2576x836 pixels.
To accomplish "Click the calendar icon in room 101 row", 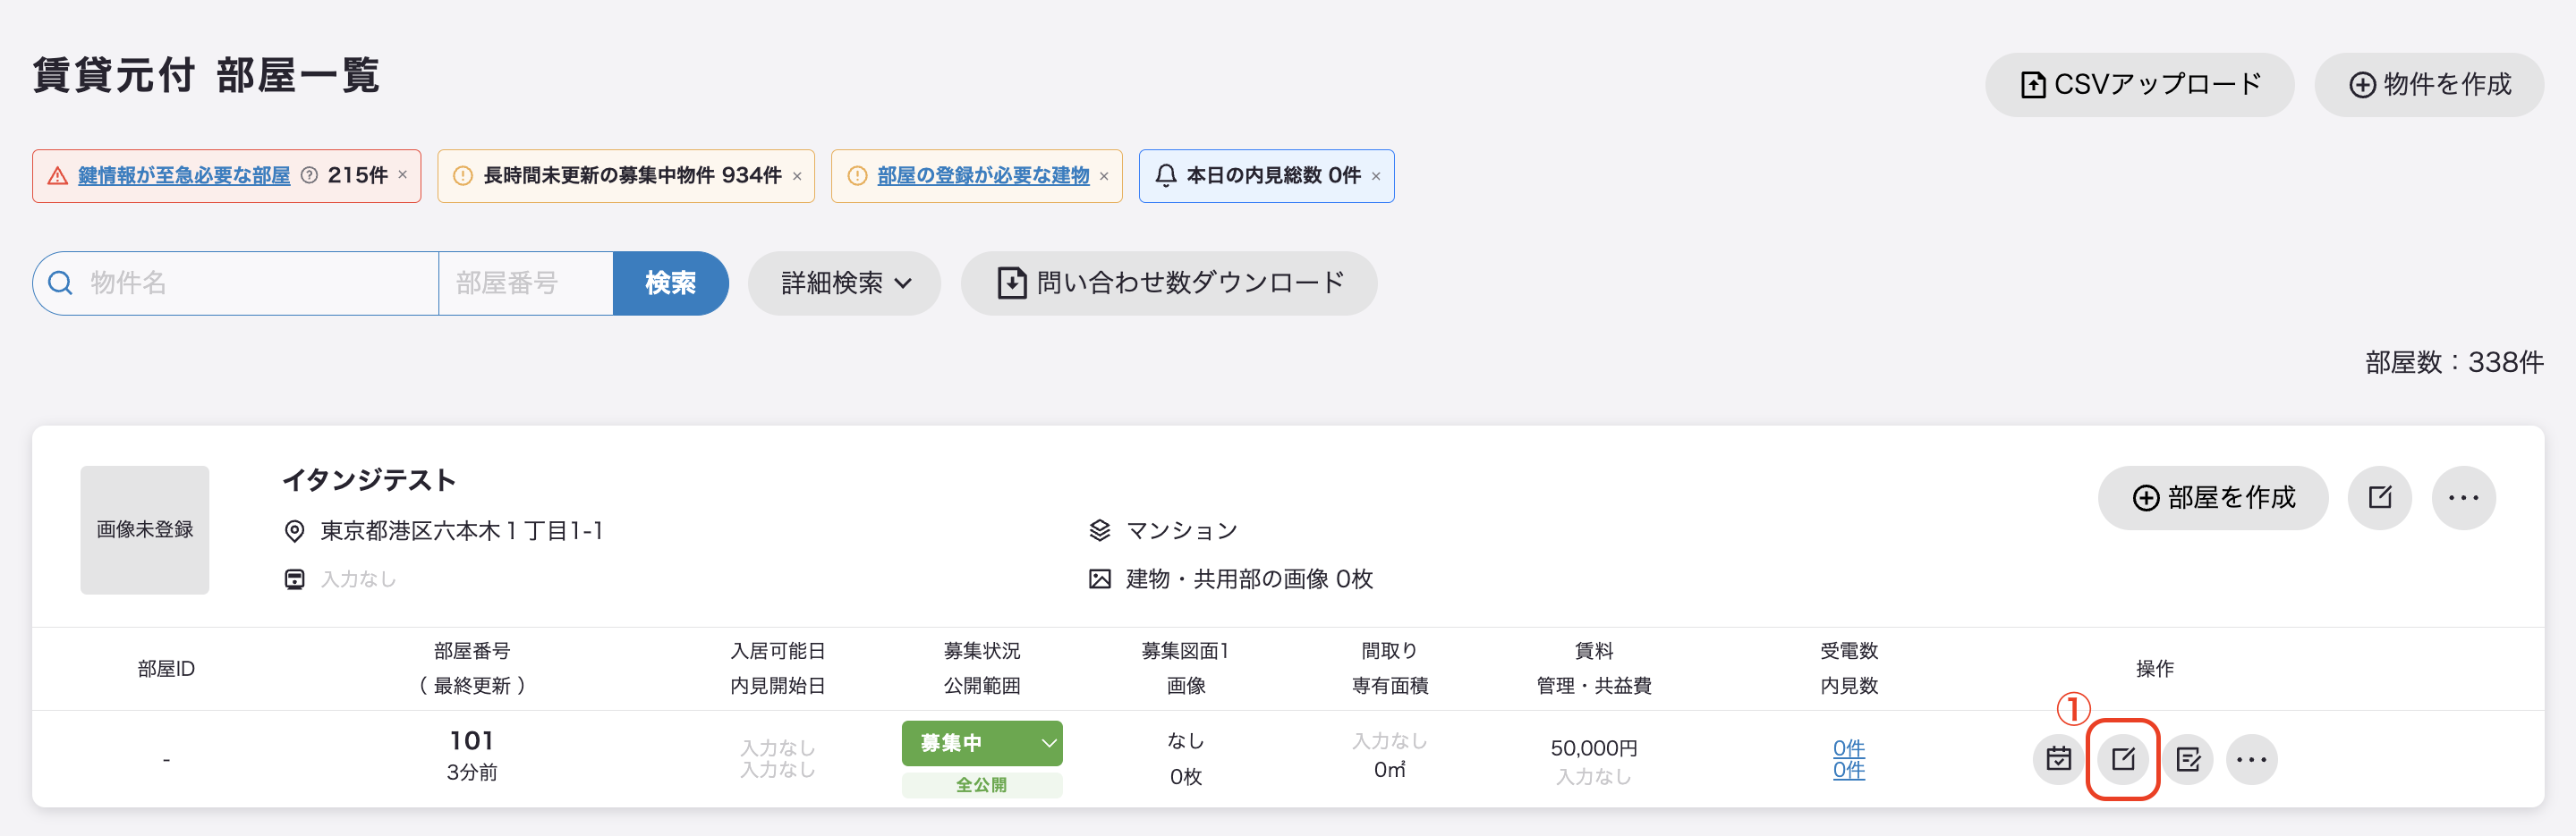I will (2059, 760).
